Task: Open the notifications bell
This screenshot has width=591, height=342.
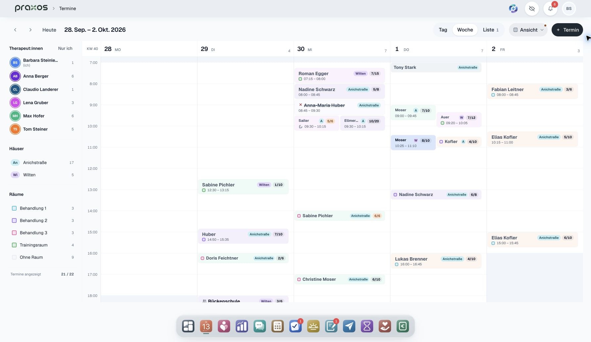Action: (x=550, y=9)
